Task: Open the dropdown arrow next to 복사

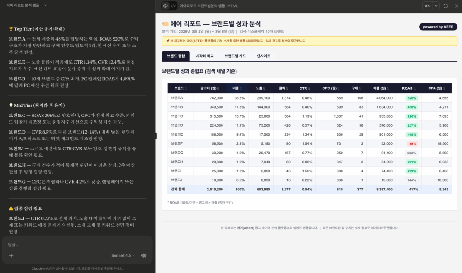Action: (x=436, y=6)
